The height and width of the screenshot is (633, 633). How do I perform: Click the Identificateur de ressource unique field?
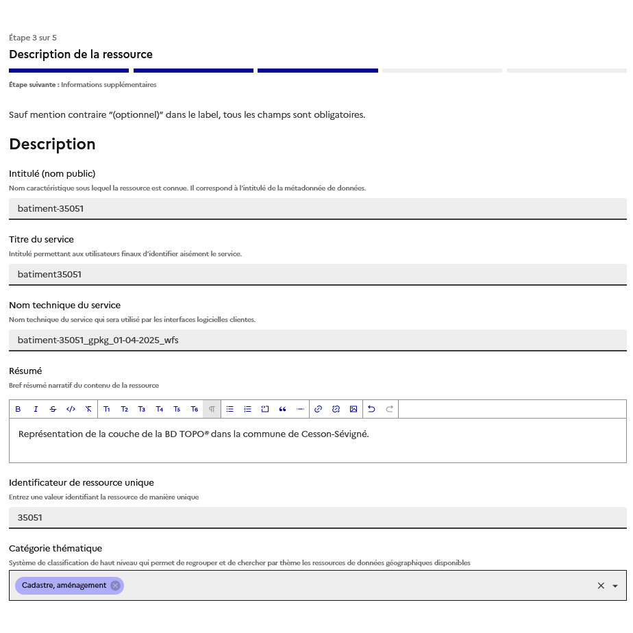[317, 517]
